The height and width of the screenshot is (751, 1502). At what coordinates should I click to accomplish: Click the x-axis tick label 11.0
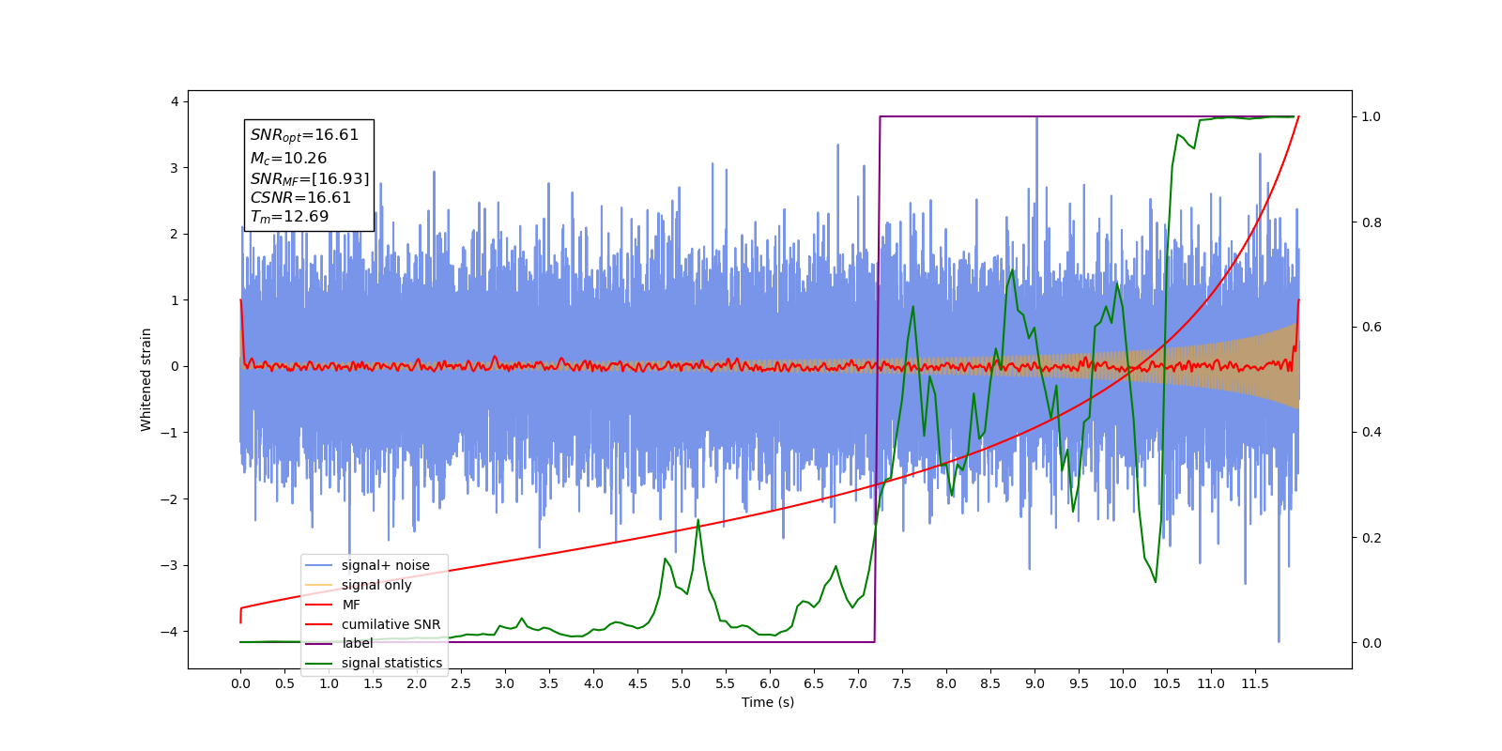[1211, 683]
